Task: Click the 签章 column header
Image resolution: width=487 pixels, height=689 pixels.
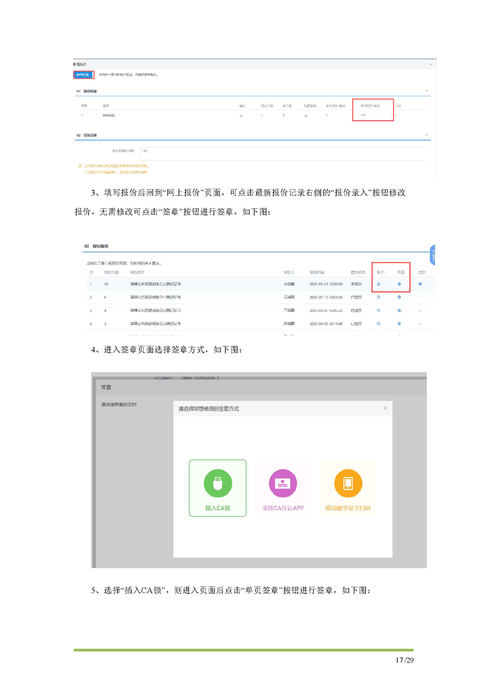Action: pyautogui.click(x=400, y=271)
